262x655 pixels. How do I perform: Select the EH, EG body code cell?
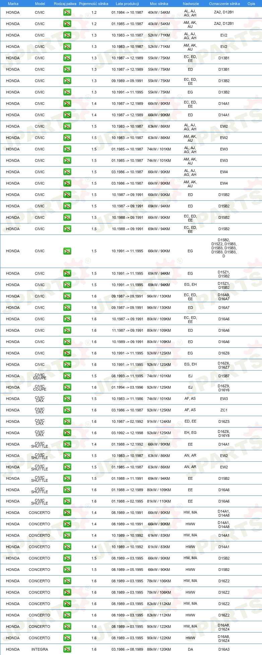(x=190, y=433)
